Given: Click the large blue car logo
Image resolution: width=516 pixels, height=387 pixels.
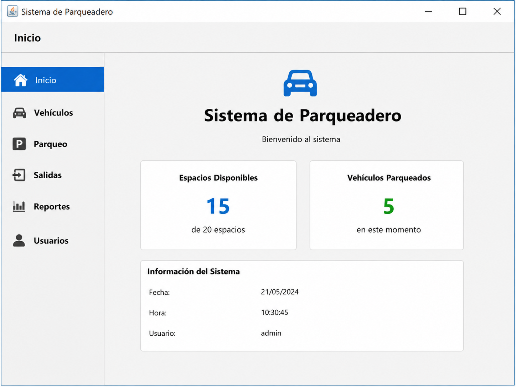Looking at the screenshot, I should 300,83.
